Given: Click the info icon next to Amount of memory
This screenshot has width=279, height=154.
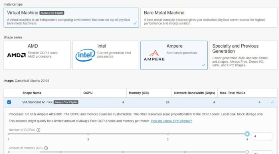Looking at the screenshot, I should coord(46,148).
